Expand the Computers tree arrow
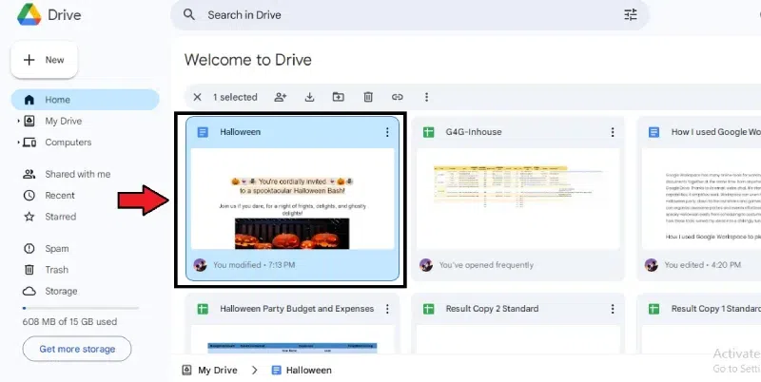This screenshot has width=761, height=382. coord(18,143)
